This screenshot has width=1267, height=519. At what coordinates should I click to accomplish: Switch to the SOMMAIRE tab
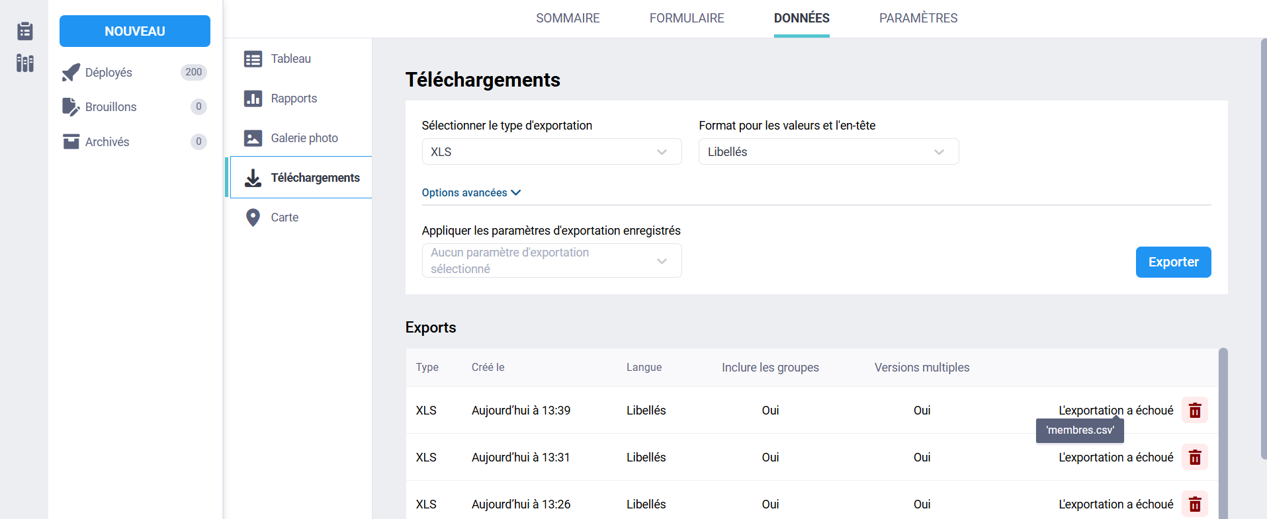click(x=568, y=19)
